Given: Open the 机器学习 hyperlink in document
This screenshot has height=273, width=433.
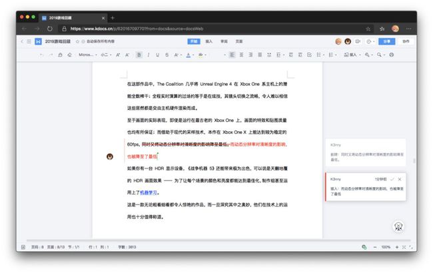Looking at the screenshot, I should [149, 192].
